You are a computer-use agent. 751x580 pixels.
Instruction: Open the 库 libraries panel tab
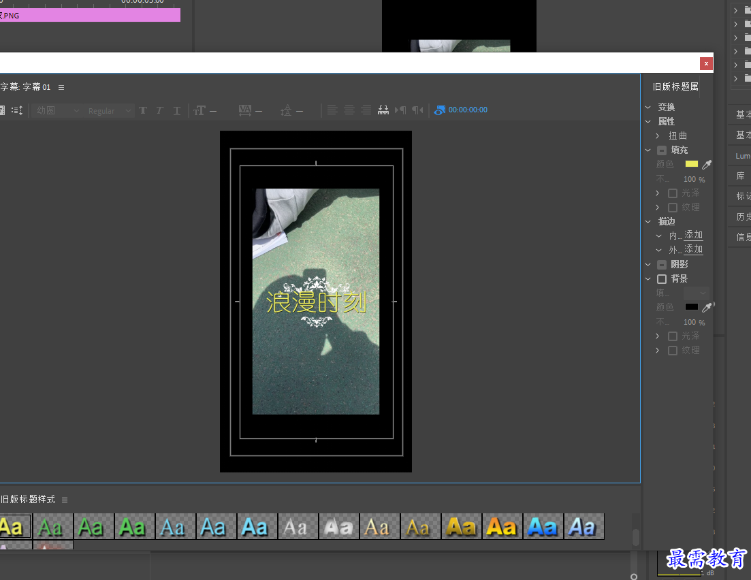[x=741, y=176]
